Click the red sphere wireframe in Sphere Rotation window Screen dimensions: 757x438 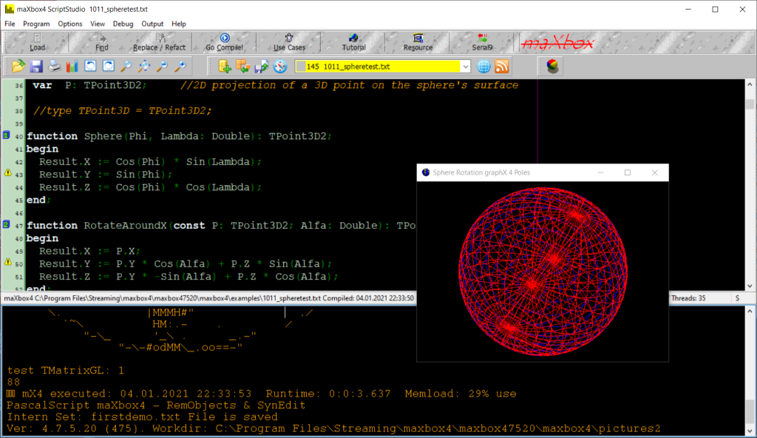coord(543,272)
